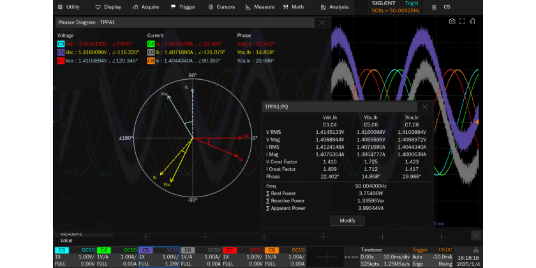Click the fullscreen expand icon
Screen dimensions: 536x268
point(461,21)
